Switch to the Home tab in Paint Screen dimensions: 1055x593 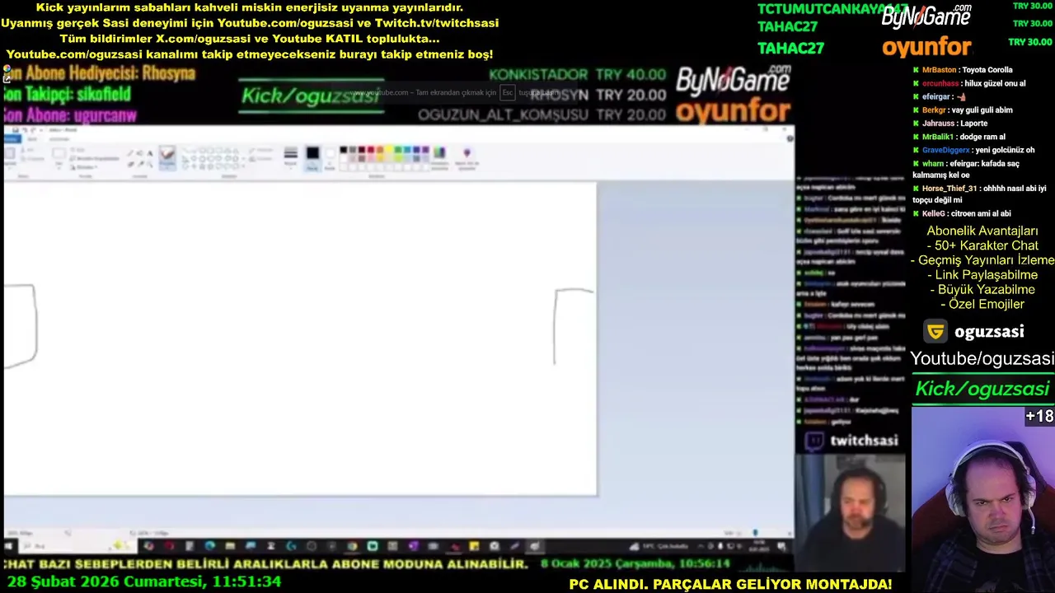coord(32,139)
